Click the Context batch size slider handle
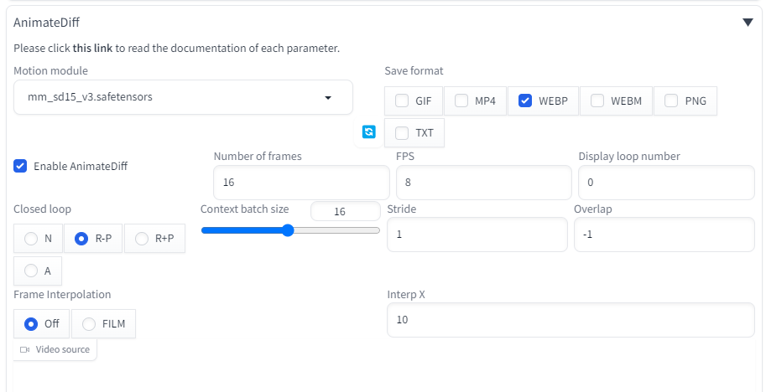Viewport: 766px width, 392px height. (288, 230)
